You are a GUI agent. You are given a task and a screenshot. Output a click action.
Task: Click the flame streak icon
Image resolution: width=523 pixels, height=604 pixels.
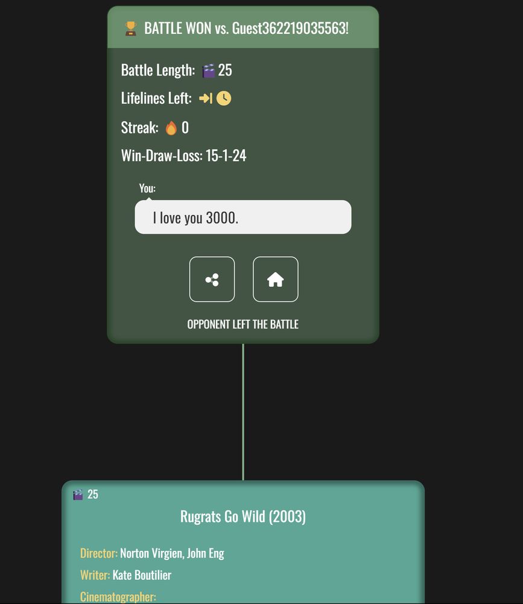pos(171,128)
